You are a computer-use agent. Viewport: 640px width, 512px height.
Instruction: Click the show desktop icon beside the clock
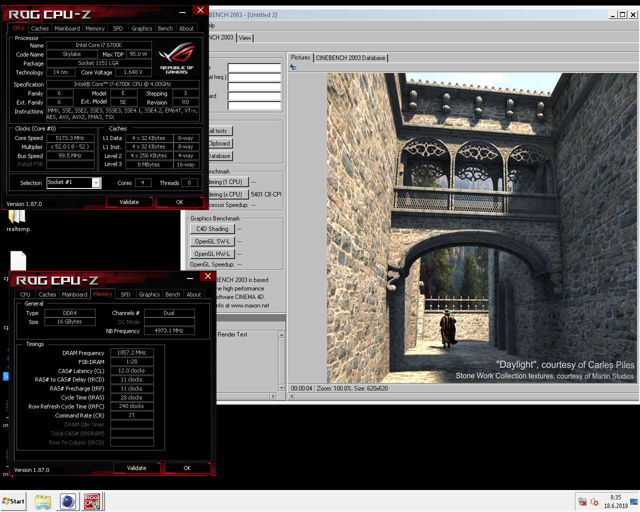click(634, 501)
